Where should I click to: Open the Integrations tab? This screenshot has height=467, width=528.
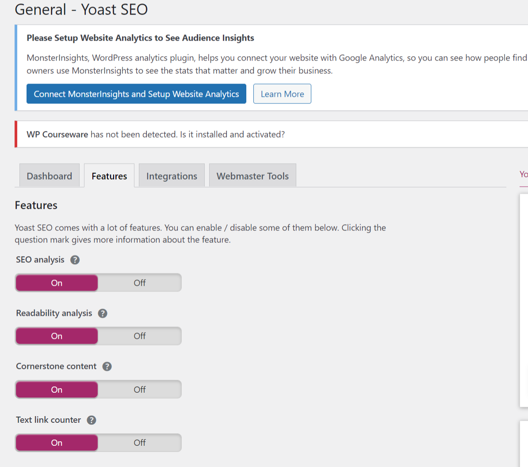172,176
